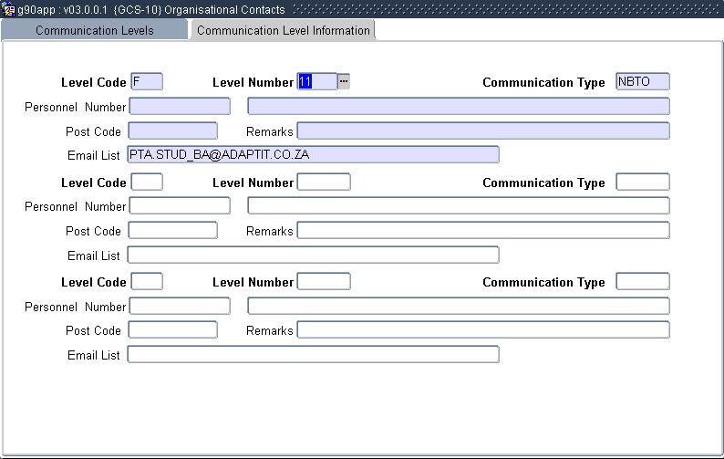Viewport: 724px width, 459px height.
Task: Click the Communication Type field containing NBTO
Action: [x=643, y=81]
